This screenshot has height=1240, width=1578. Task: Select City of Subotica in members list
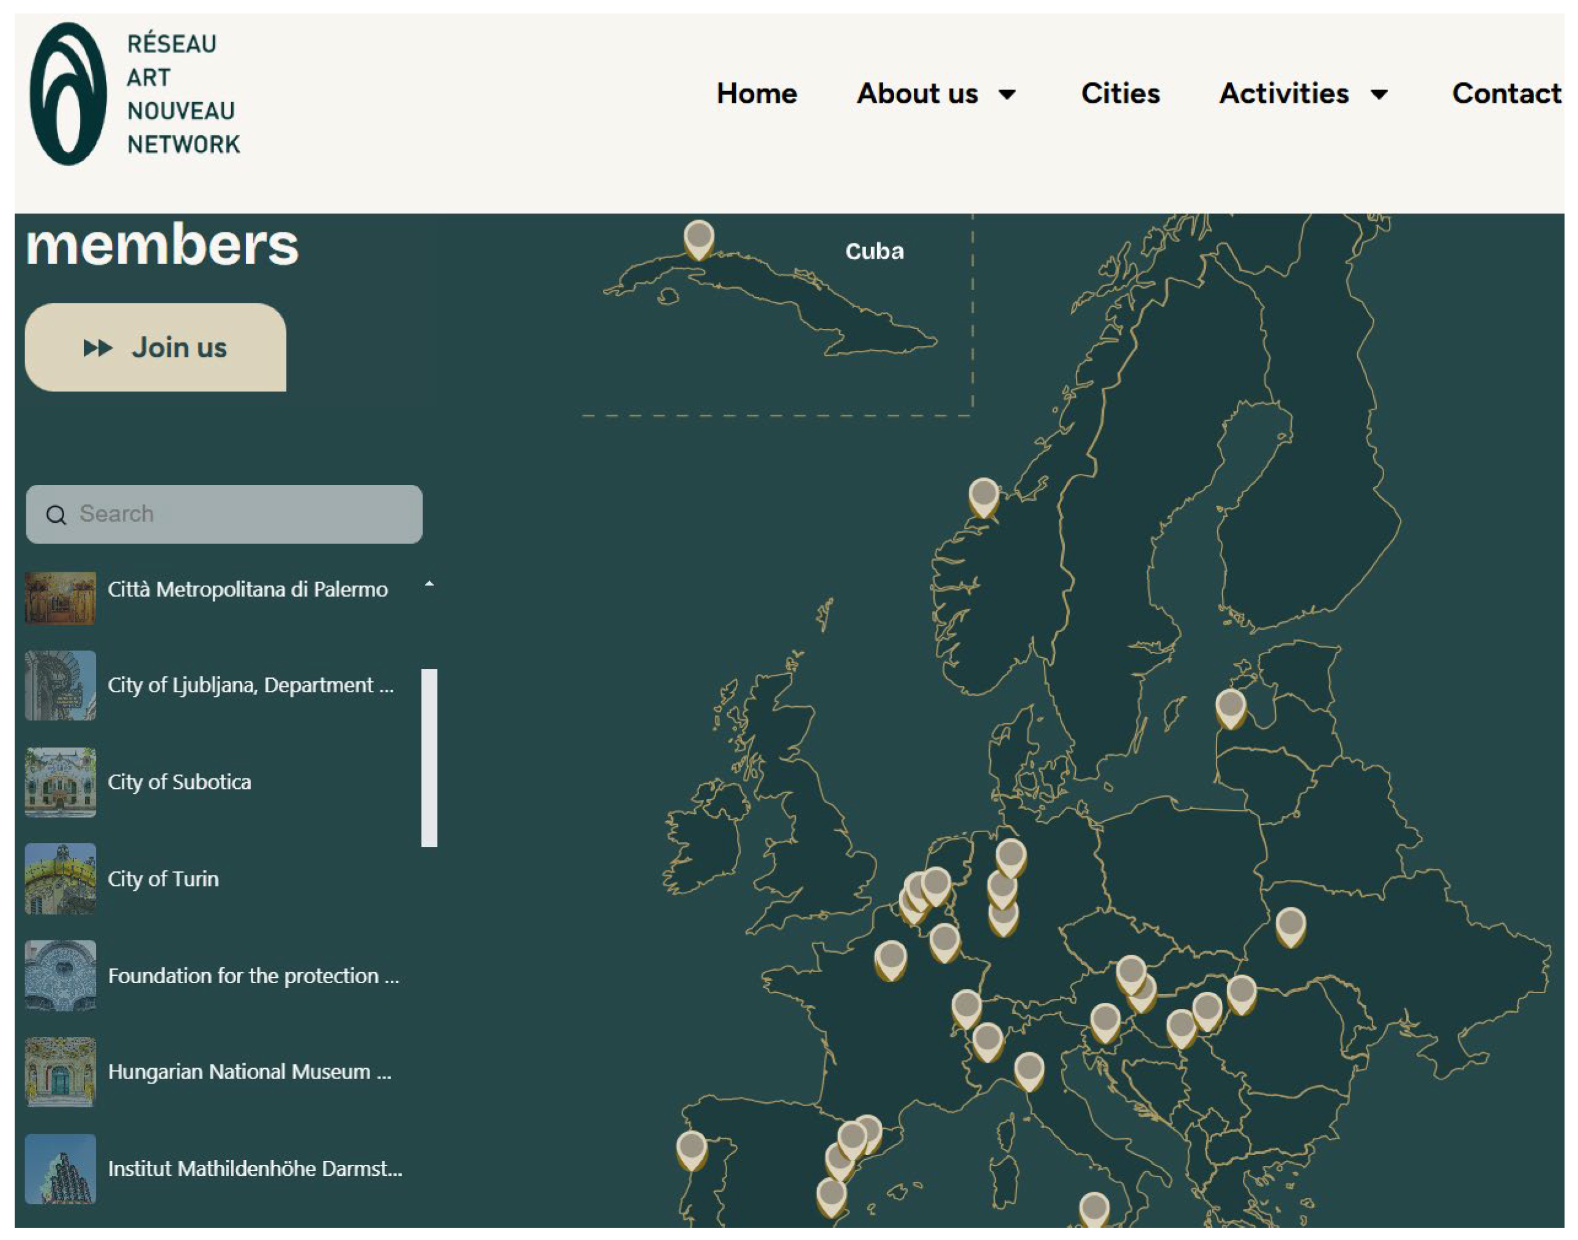tap(179, 782)
